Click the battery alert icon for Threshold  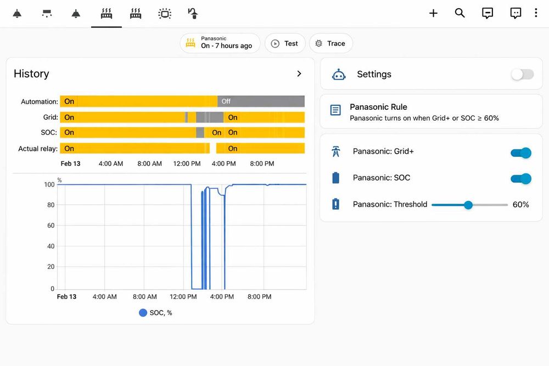(335, 204)
